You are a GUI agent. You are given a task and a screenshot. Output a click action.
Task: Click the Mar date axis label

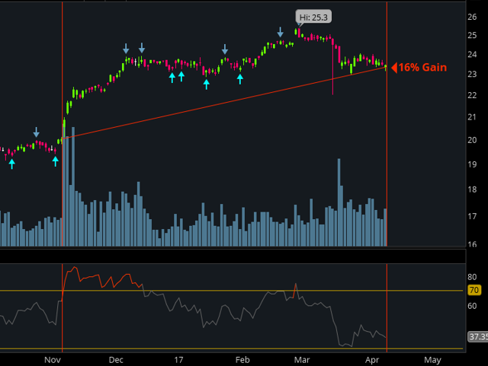click(x=302, y=360)
